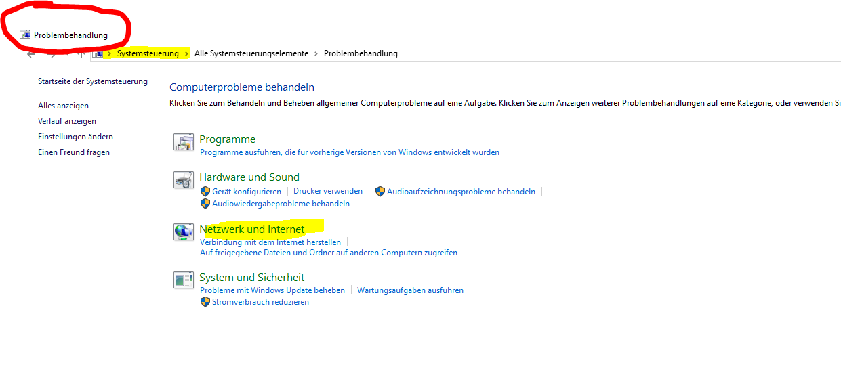
Task: Expand the chevron after Alle Systemsteuerungselemente
Action: coord(316,53)
